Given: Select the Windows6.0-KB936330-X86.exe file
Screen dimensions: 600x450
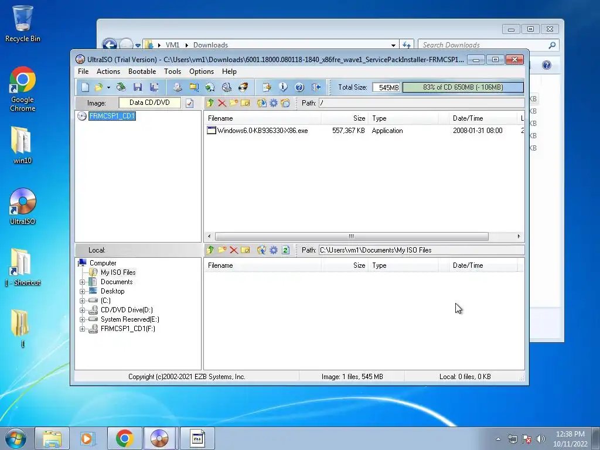Looking at the screenshot, I should click(x=262, y=131).
